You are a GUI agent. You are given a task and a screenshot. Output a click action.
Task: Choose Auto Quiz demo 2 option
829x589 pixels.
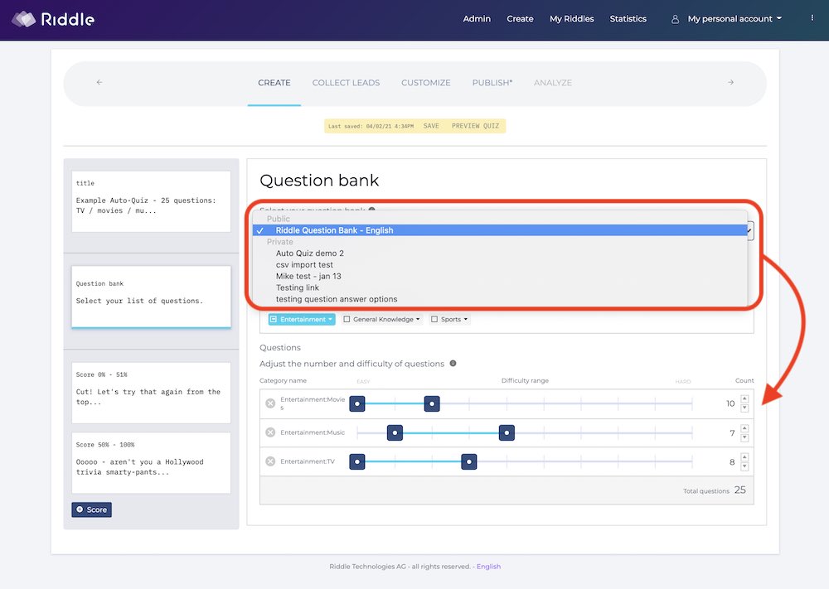[500, 253]
